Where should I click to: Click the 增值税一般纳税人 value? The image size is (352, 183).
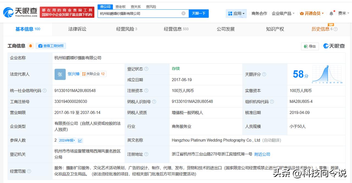point(188,113)
